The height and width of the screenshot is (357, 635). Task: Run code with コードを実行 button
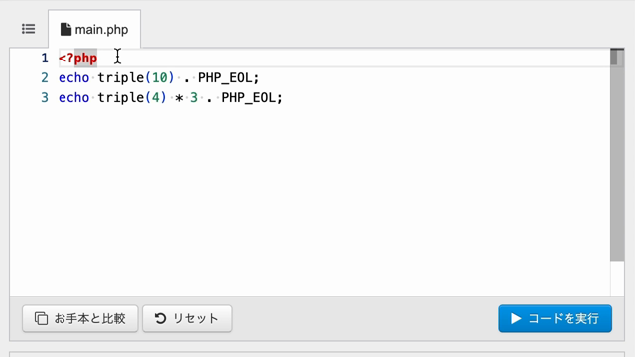(x=556, y=318)
